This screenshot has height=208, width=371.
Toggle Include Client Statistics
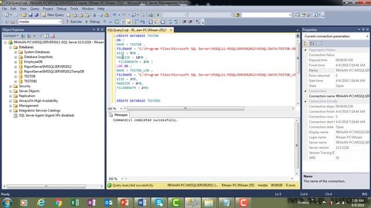[x=143, y=22]
